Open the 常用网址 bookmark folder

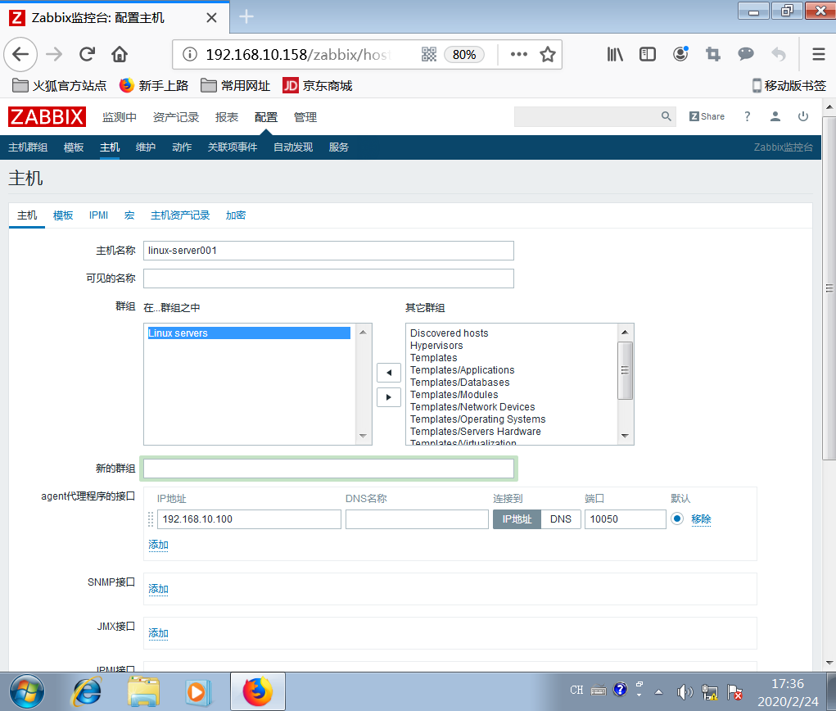(236, 86)
